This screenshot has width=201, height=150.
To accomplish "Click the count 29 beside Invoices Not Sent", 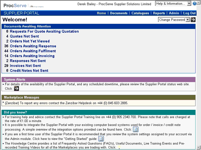I will (6, 66).
